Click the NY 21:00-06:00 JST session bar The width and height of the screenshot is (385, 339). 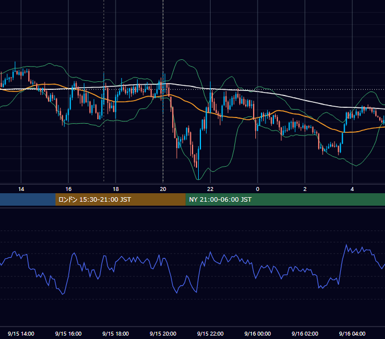(x=285, y=199)
